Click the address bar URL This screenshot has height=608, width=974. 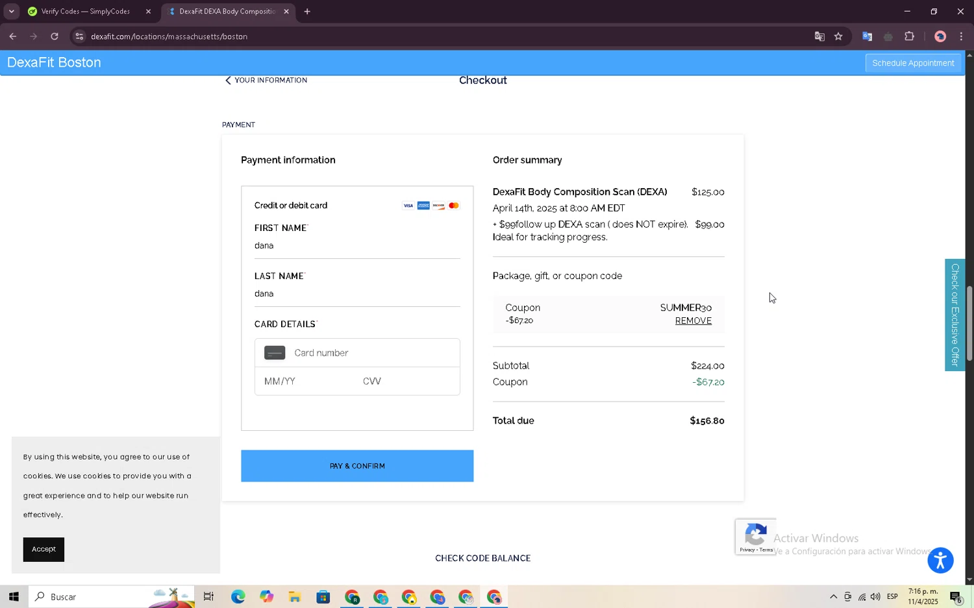point(169,36)
